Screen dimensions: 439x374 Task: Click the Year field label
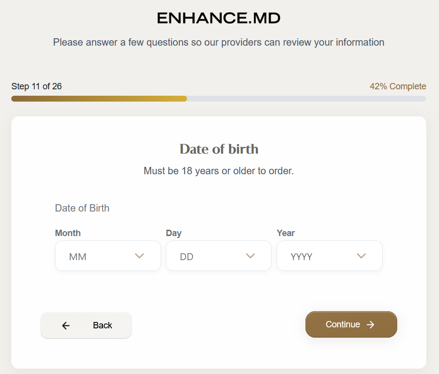coord(286,233)
